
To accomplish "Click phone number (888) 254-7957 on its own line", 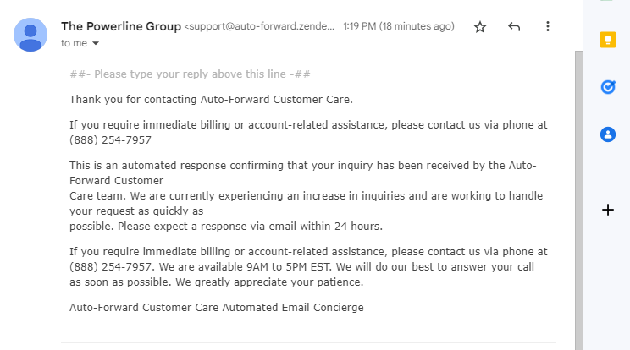I will click(x=110, y=140).
